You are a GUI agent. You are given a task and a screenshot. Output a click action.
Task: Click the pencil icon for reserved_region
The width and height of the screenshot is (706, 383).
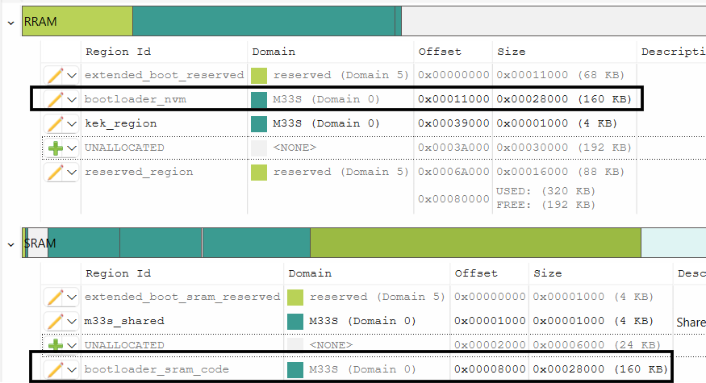(x=55, y=172)
